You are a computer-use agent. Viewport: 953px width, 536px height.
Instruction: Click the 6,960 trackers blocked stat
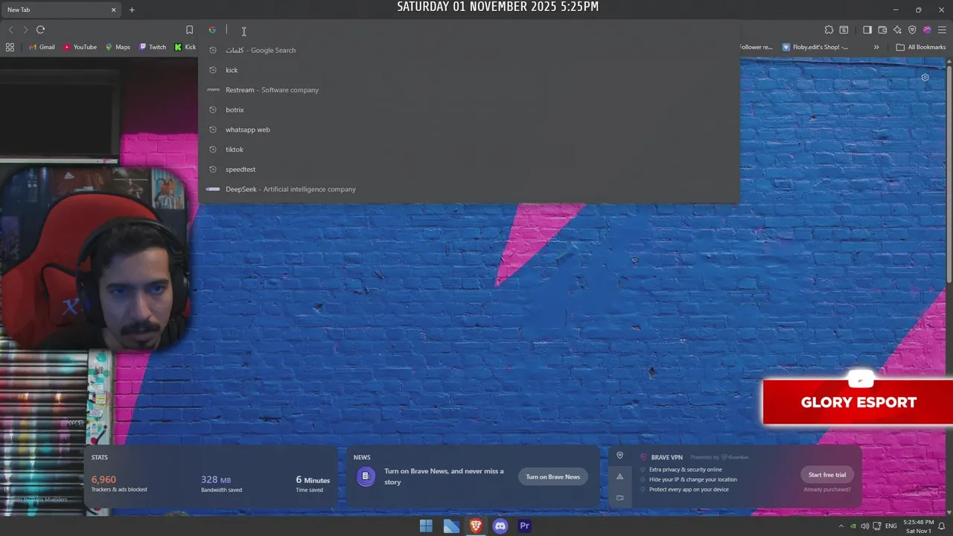119,484
